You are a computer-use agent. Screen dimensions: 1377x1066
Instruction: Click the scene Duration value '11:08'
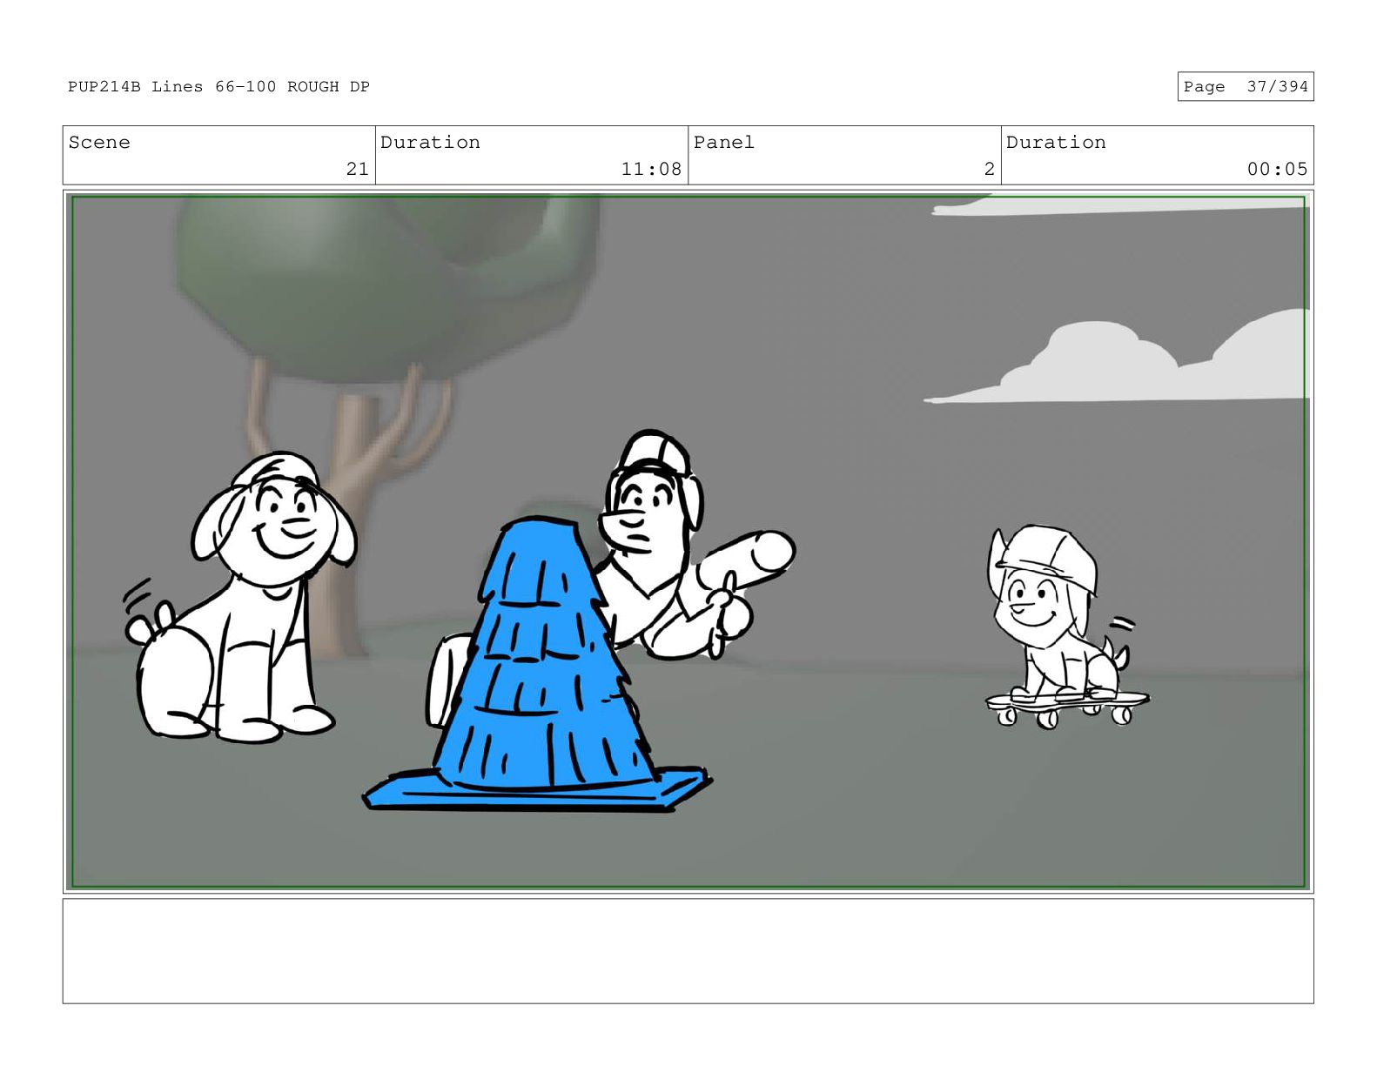tap(650, 169)
